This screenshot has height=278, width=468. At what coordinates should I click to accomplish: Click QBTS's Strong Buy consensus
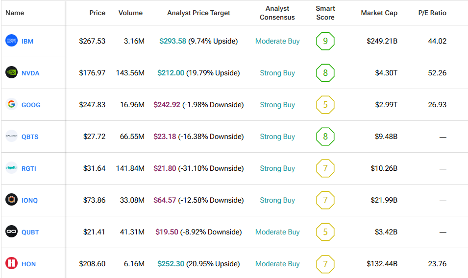click(277, 137)
